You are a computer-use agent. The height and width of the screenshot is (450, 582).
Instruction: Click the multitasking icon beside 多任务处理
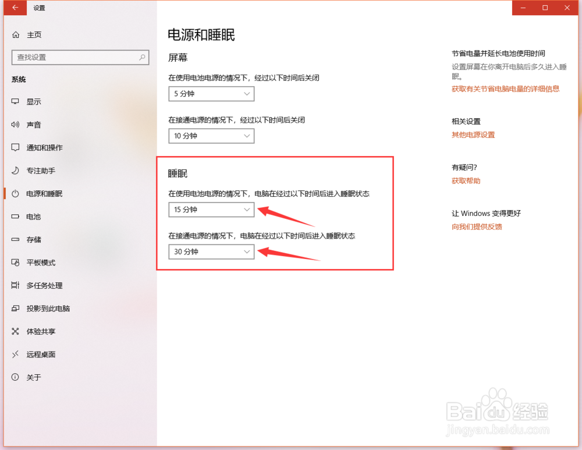(15, 285)
